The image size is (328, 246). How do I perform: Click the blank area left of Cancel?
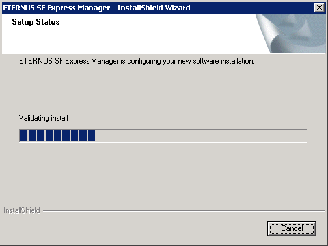click(x=135, y=228)
